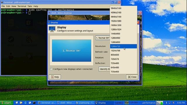This screenshot has height=105, width=187.
Task: Select 1280x960 resolution
Action: tap(123, 38)
